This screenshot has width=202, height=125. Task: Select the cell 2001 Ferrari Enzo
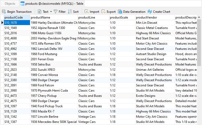click(x=54, y=59)
